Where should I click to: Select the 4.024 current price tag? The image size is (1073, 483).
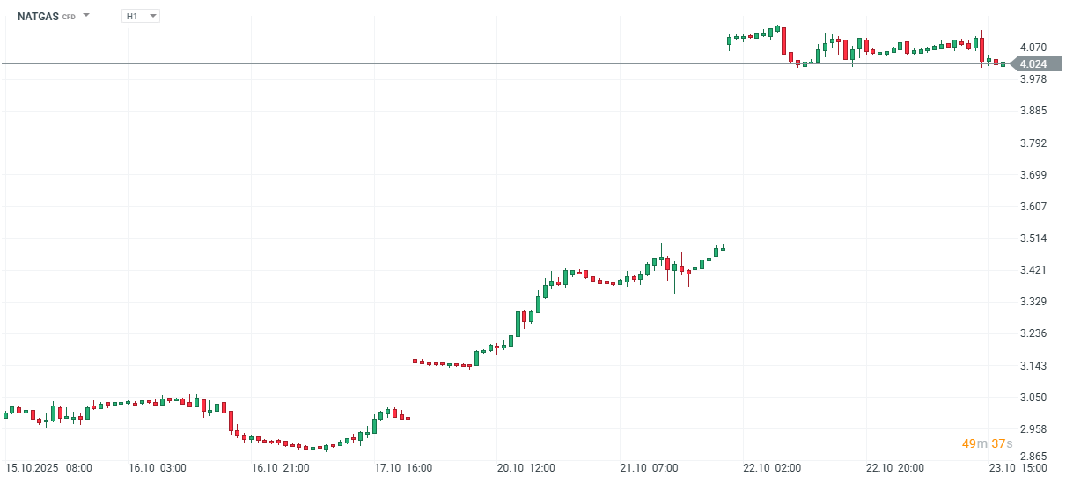click(x=1033, y=63)
